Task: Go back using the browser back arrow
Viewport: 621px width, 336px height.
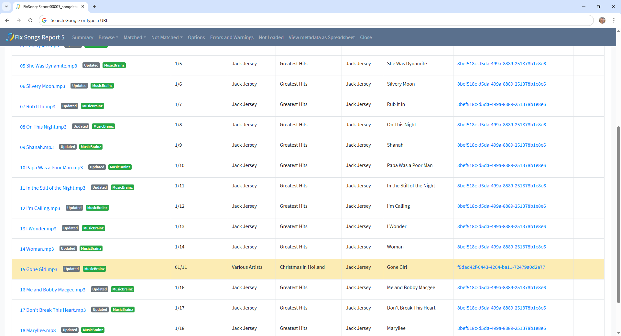Action: [x=7, y=20]
